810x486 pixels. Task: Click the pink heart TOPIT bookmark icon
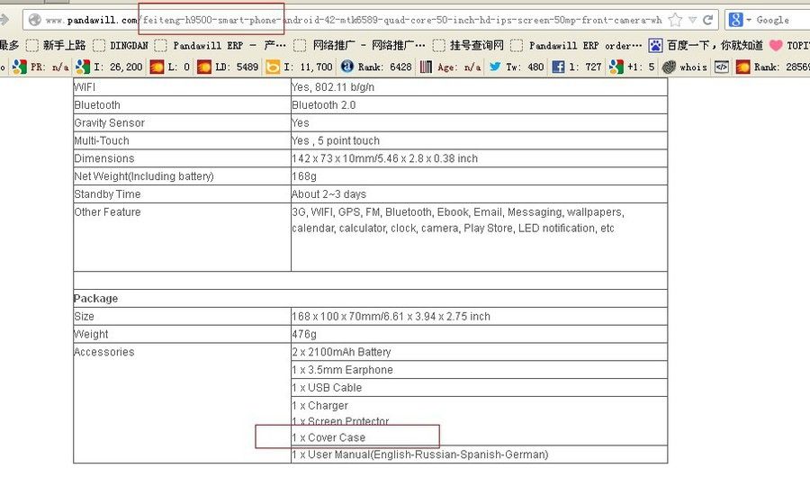tap(776, 45)
